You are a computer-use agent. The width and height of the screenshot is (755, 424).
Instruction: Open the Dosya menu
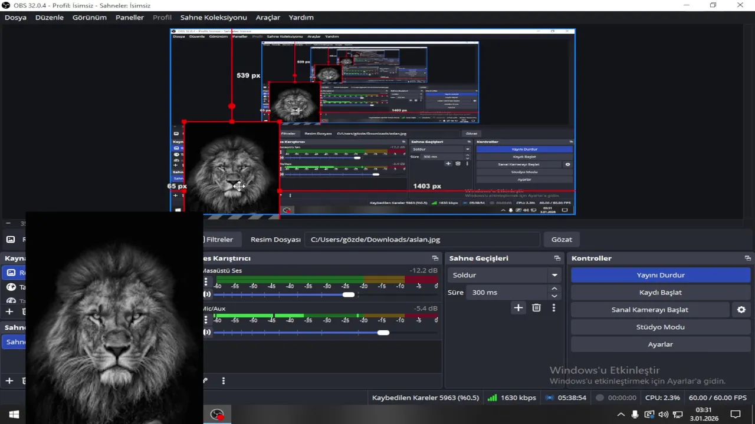click(x=15, y=18)
